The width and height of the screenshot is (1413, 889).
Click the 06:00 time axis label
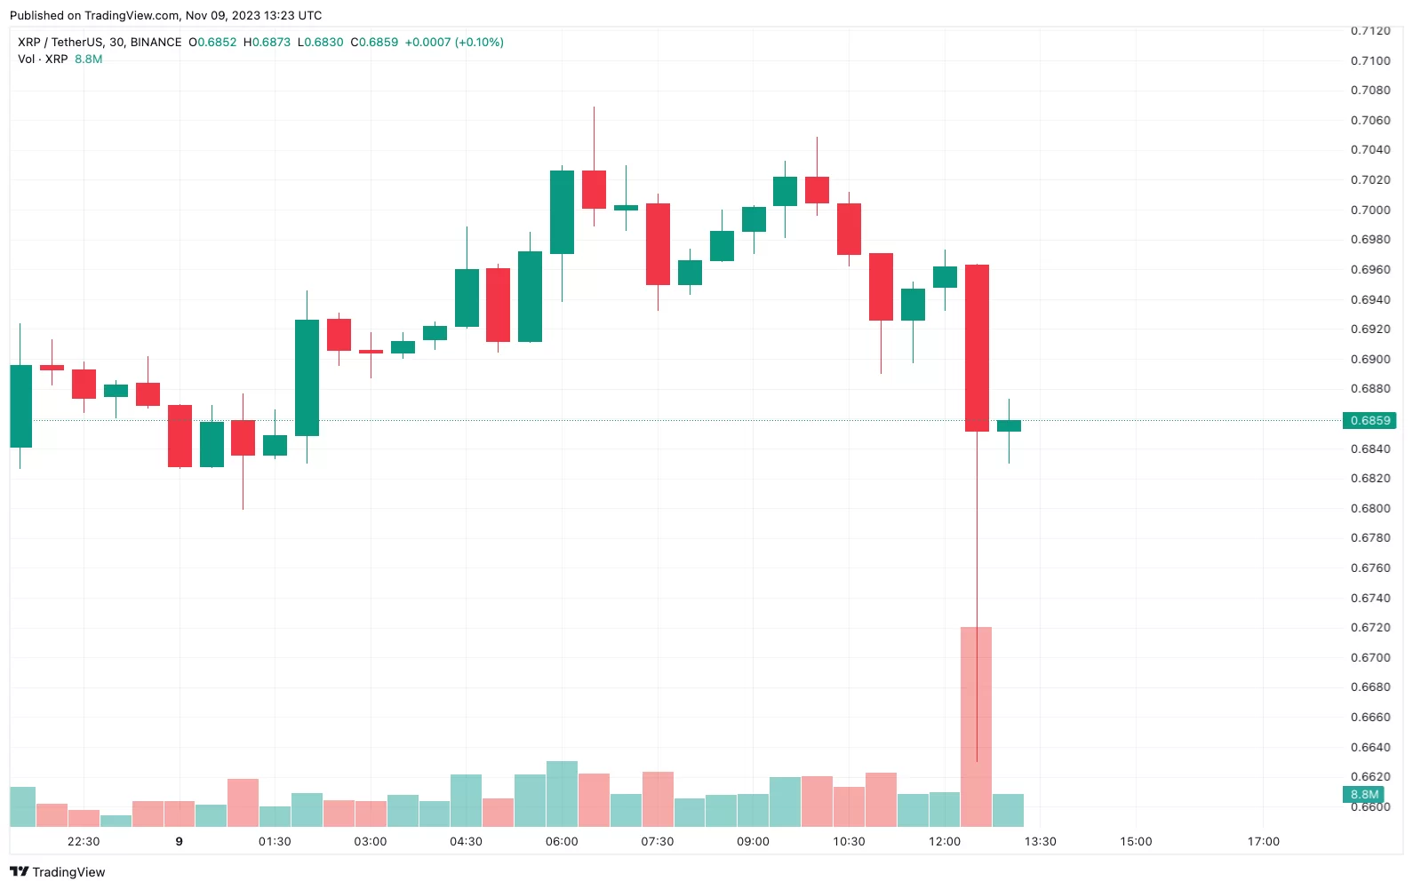pos(562,842)
